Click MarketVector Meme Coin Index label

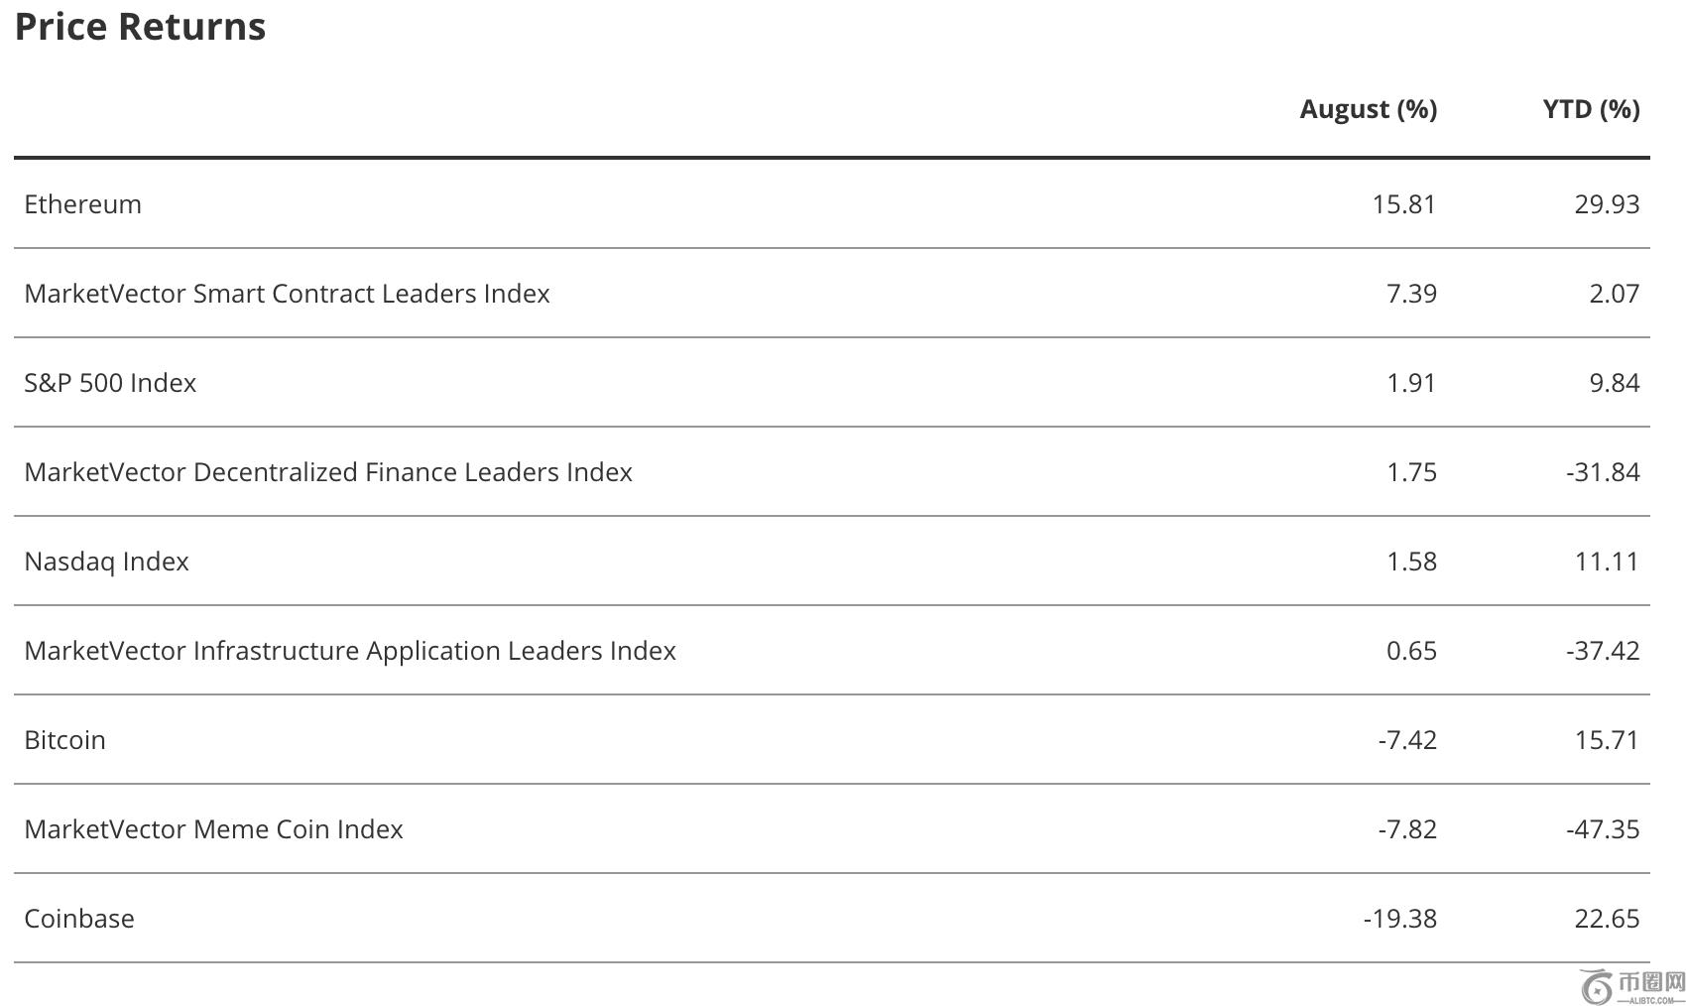click(x=213, y=829)
